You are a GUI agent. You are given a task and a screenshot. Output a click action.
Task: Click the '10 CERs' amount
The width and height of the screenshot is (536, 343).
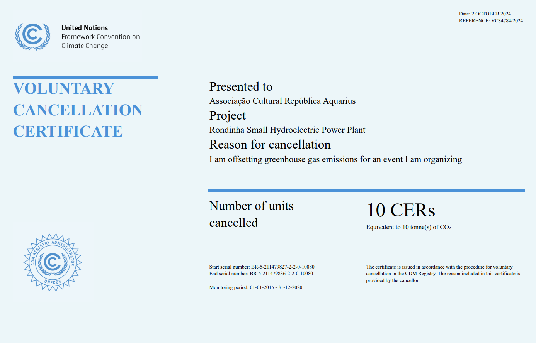click(401, 211)
